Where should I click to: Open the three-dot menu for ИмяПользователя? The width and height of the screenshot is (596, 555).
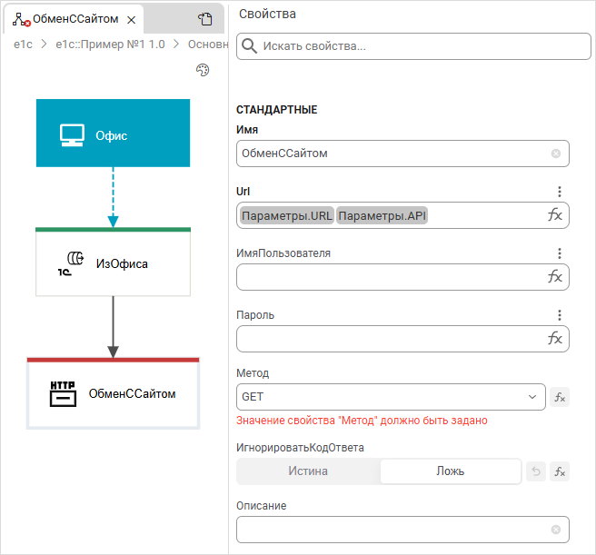pos(560,253)
